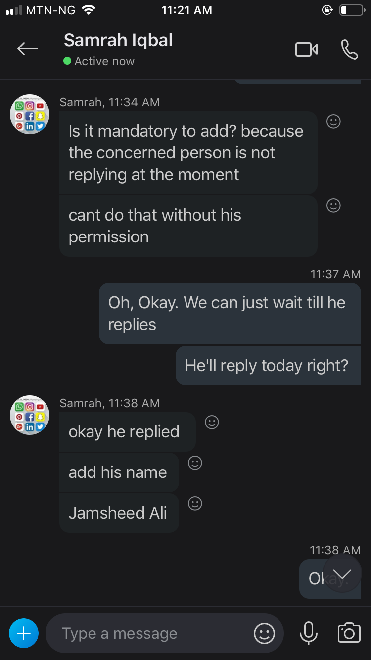React to "okay he replied" message
Screen dimensions: 371x660
212,422
